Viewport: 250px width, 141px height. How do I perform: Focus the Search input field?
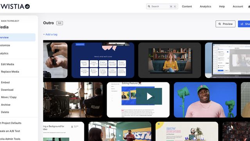162,6
